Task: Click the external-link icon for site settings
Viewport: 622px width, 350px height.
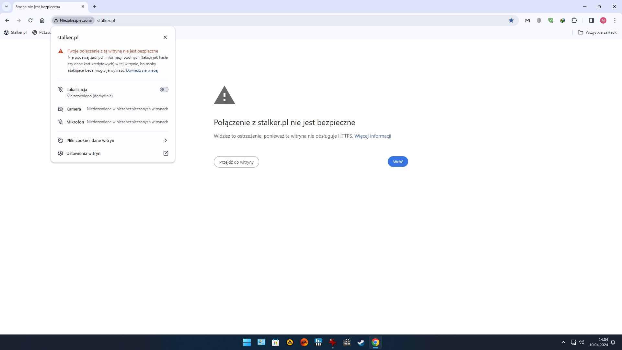Action: pos(166,153)
